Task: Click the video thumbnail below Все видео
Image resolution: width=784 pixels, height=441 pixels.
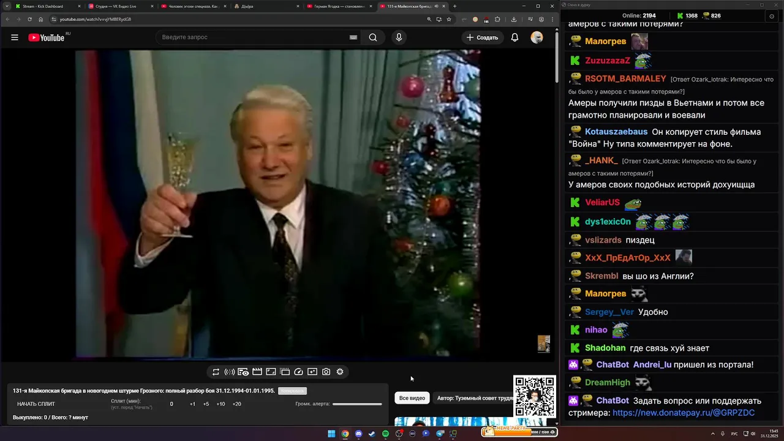Action: click(x=470, y=421)
